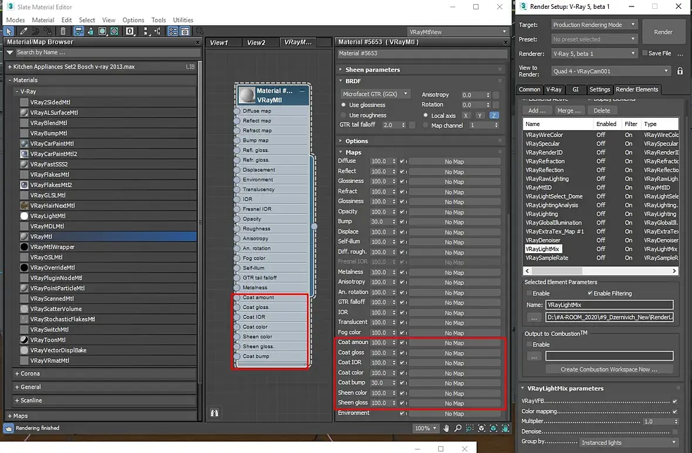Open the Options menu

tap(133, 20)
